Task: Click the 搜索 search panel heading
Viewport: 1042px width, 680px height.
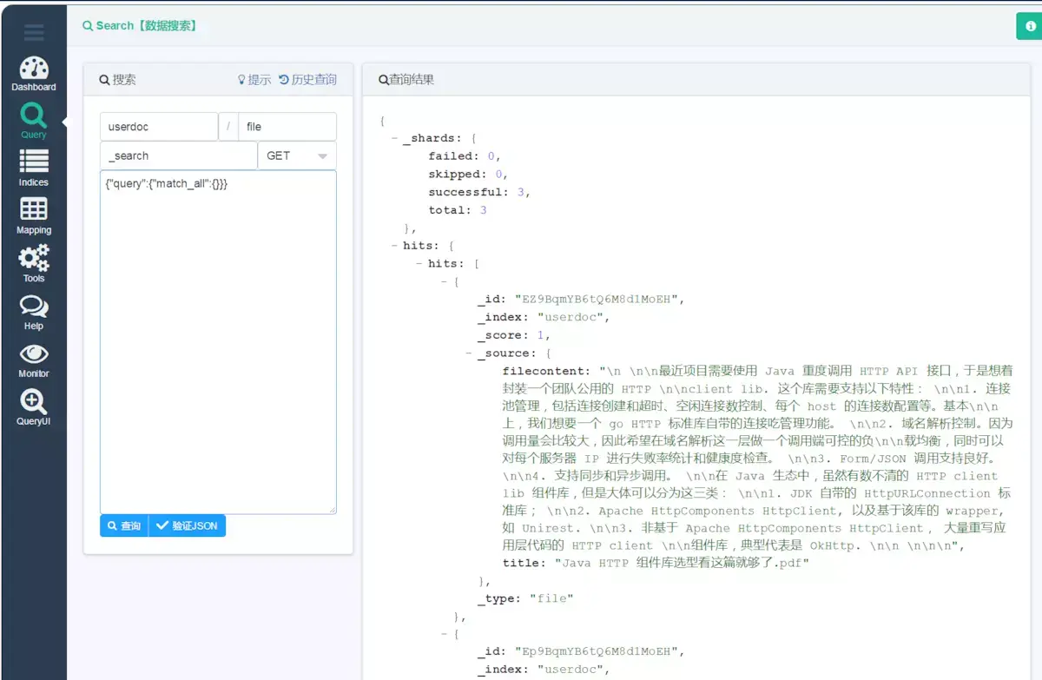Action: pos(118,80)
